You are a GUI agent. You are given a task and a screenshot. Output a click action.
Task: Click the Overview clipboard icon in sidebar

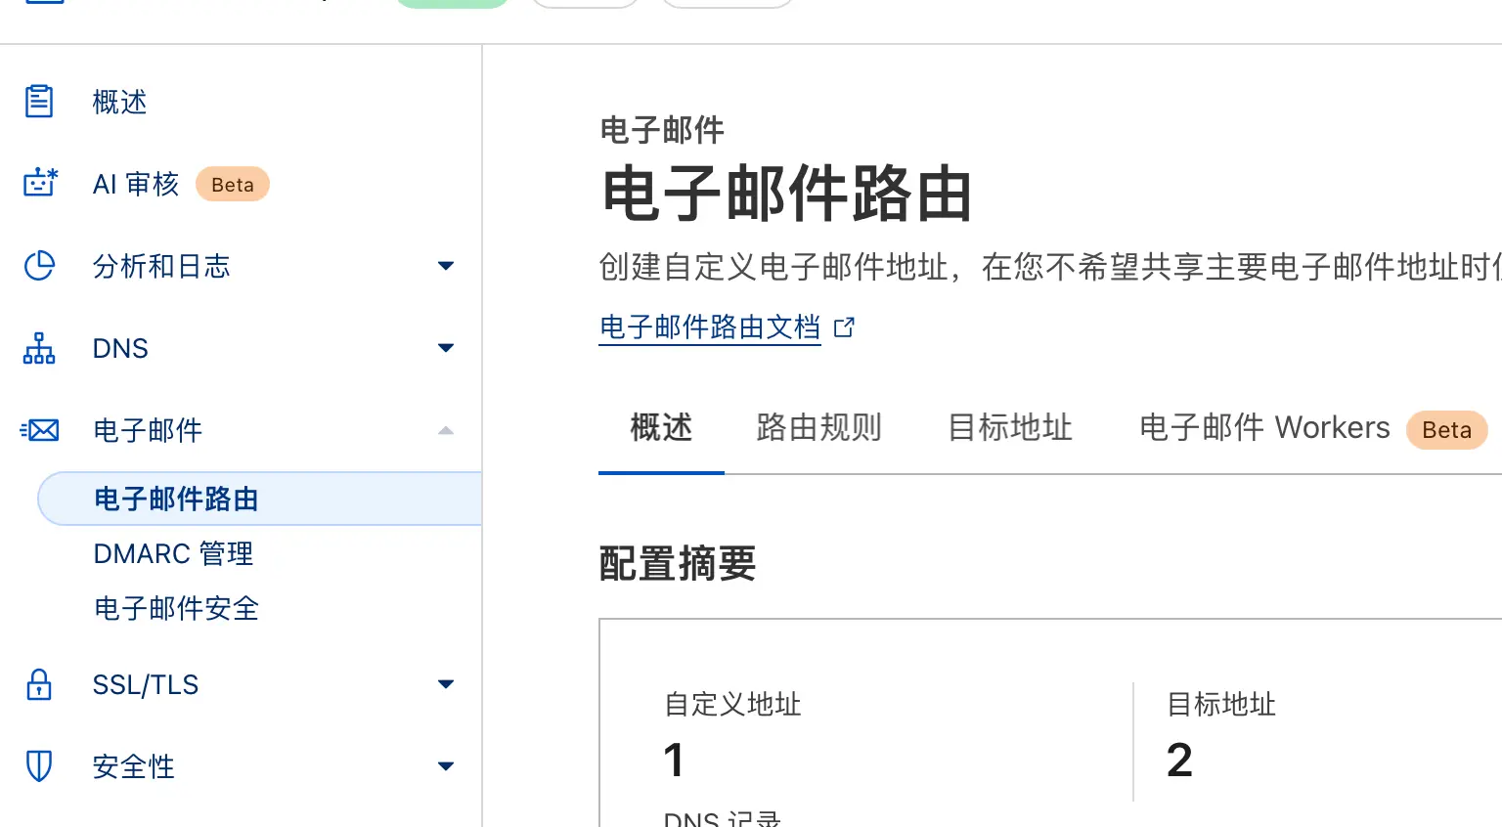[39, 102]
